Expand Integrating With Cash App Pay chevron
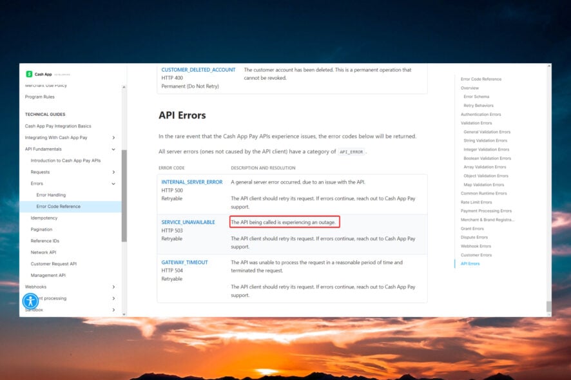Image resolution: width=571 pixels, height=380 pixels. click(x=113, y=138)
